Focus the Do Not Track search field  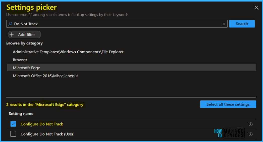coord(117,24)
